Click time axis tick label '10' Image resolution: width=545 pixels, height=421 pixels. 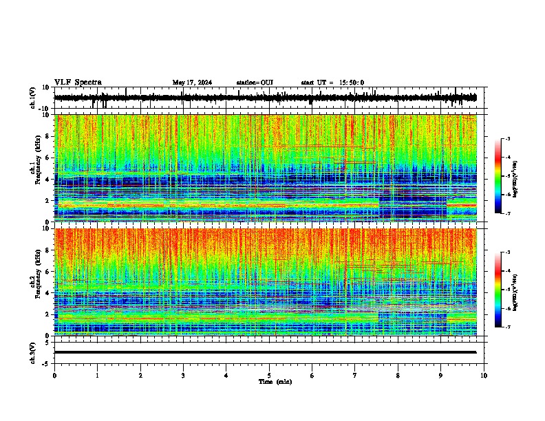pos(484,376)
